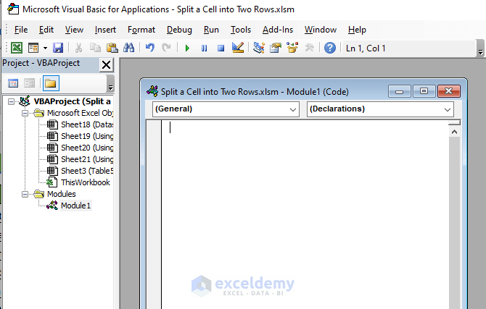486x309 pixels.
Task: Click the Break pause icon
Action: [204, 48]
